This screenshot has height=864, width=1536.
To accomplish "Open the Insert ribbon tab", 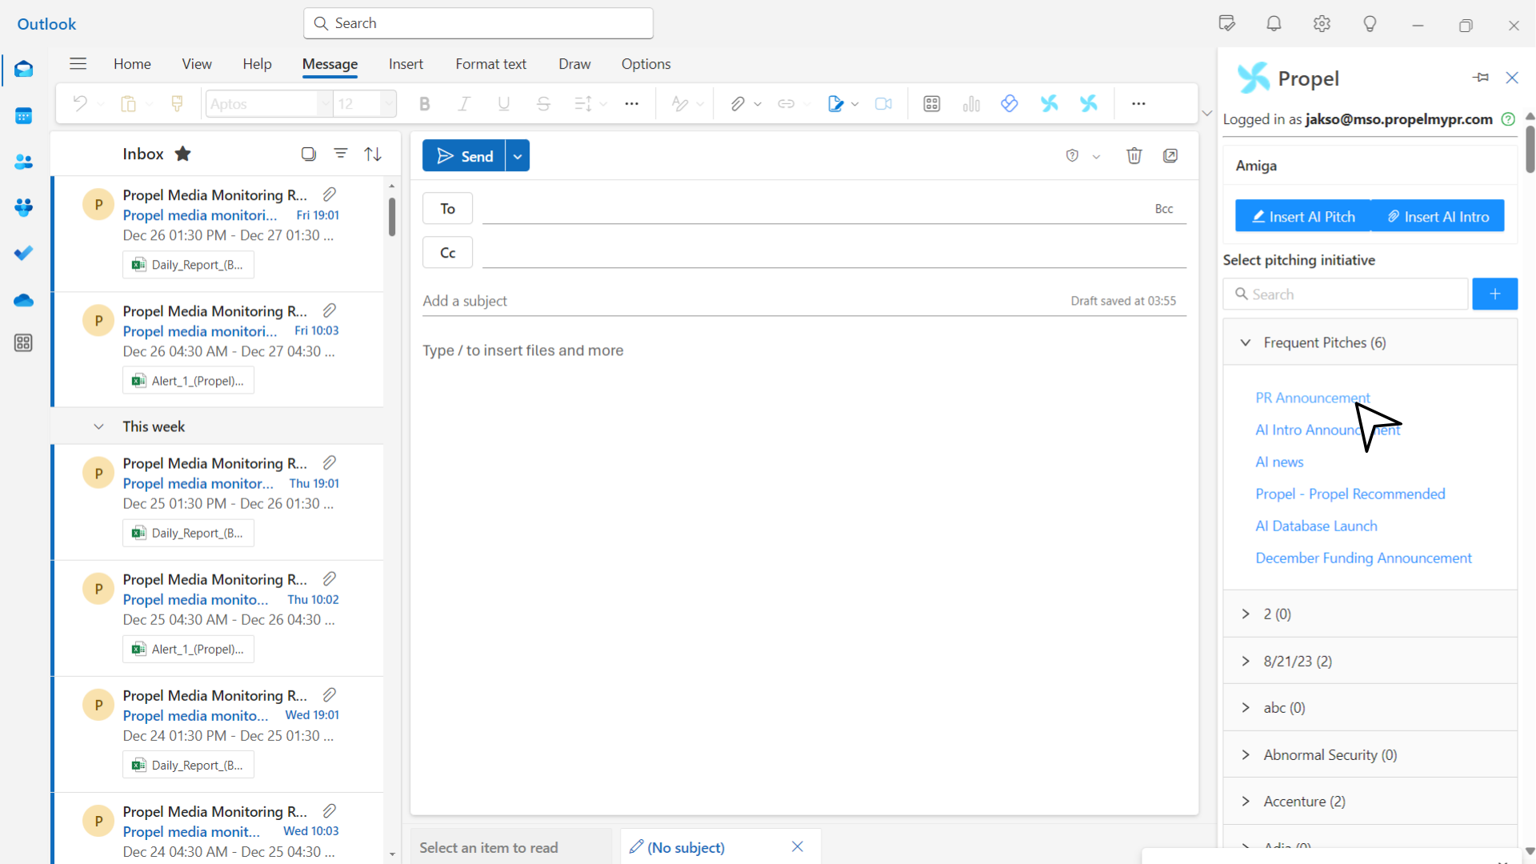I will [x=406, y=64].
